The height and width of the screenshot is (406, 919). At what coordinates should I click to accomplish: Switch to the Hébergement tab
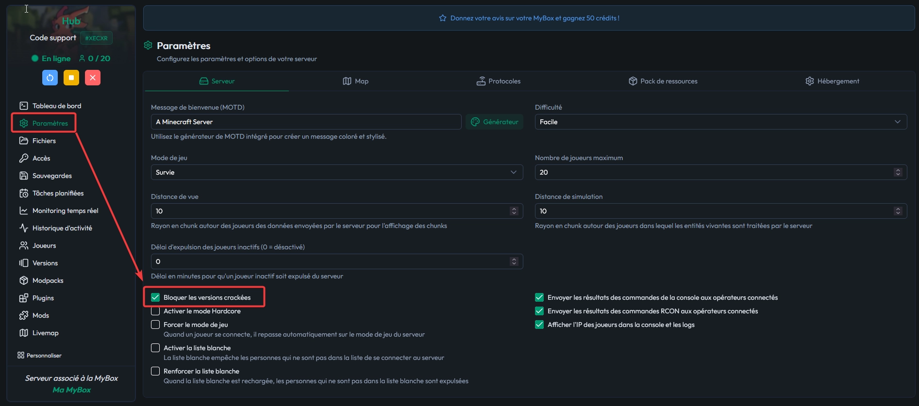click(833, 81)
